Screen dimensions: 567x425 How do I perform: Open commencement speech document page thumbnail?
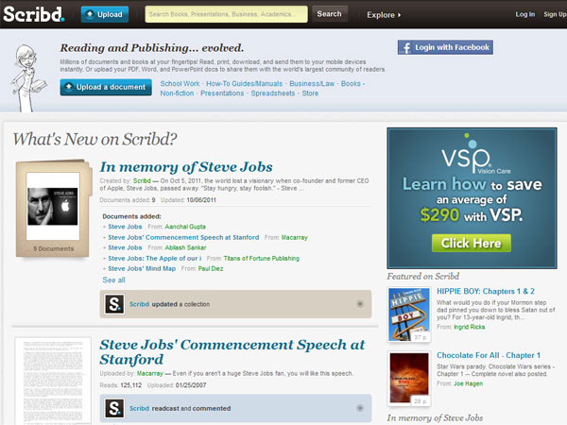click(x=53, y=381)
